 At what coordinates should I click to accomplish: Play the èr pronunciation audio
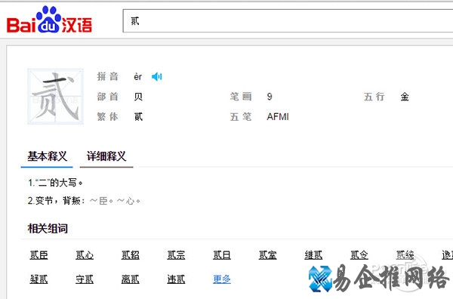(x=156, y=76)
